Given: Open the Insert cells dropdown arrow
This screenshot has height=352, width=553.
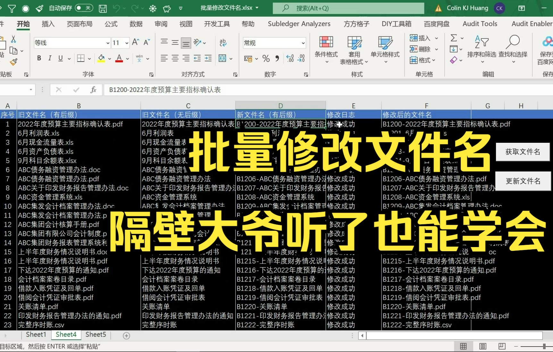Looking at the screenshot, I should tap(436, 38).
